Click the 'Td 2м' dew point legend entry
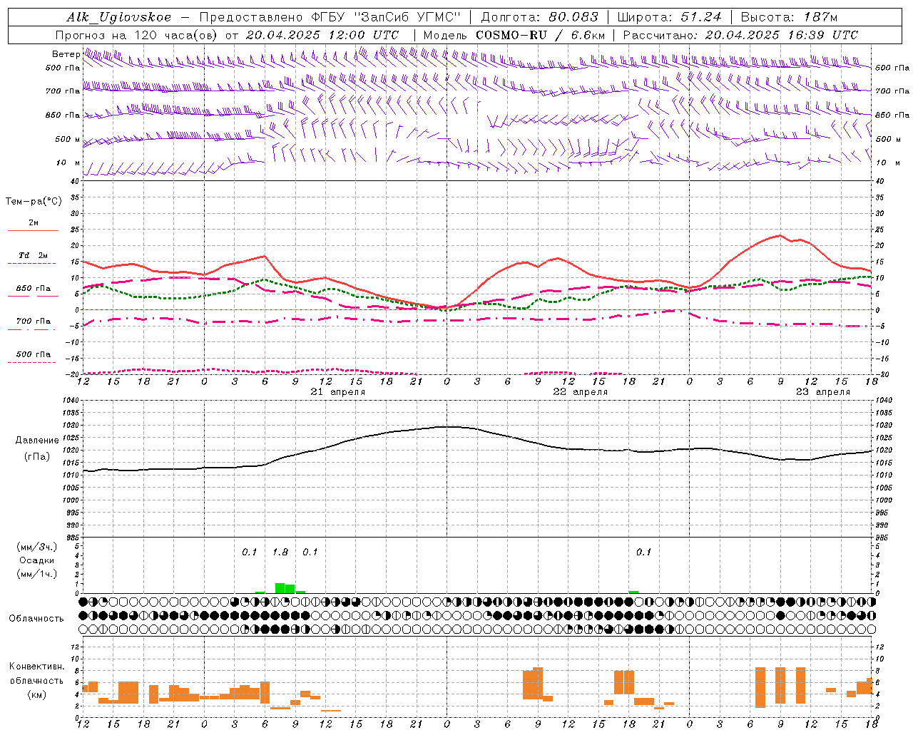Image resolution: width=913 pixels, height=730 pixels. [33, 255]
